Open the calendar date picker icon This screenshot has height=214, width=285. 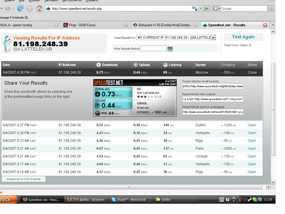[x=170, y=49]
